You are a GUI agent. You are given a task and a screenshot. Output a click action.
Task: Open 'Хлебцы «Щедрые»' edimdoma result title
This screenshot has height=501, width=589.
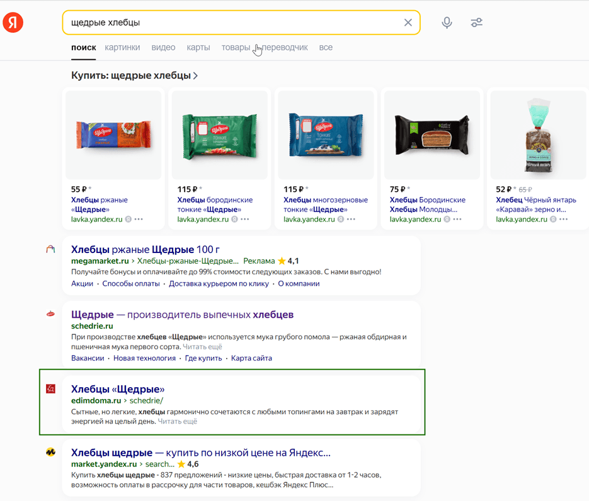(118, 389)
